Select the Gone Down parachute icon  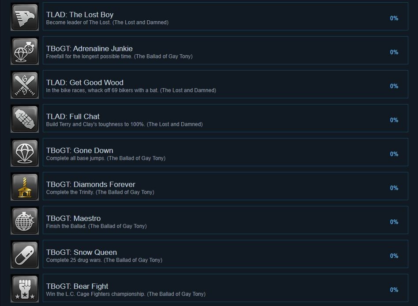(25, 153)
